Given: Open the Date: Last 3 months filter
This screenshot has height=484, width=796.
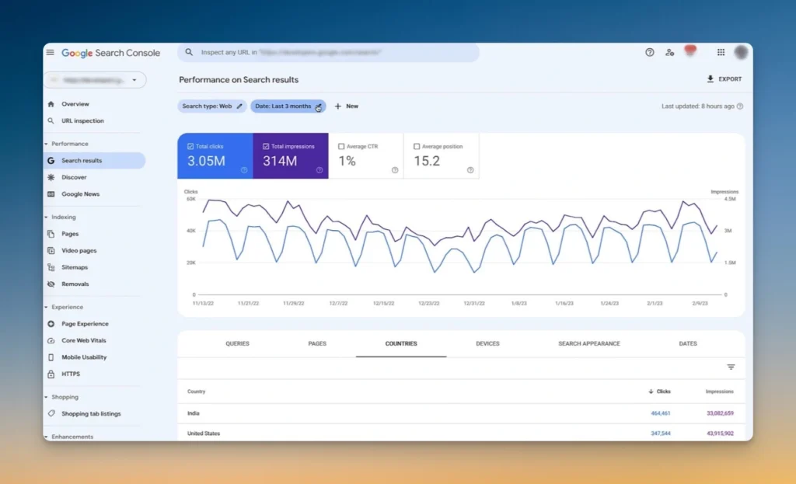Looking at the screenshot, I should pyautogui.click(x=287, y=106).
